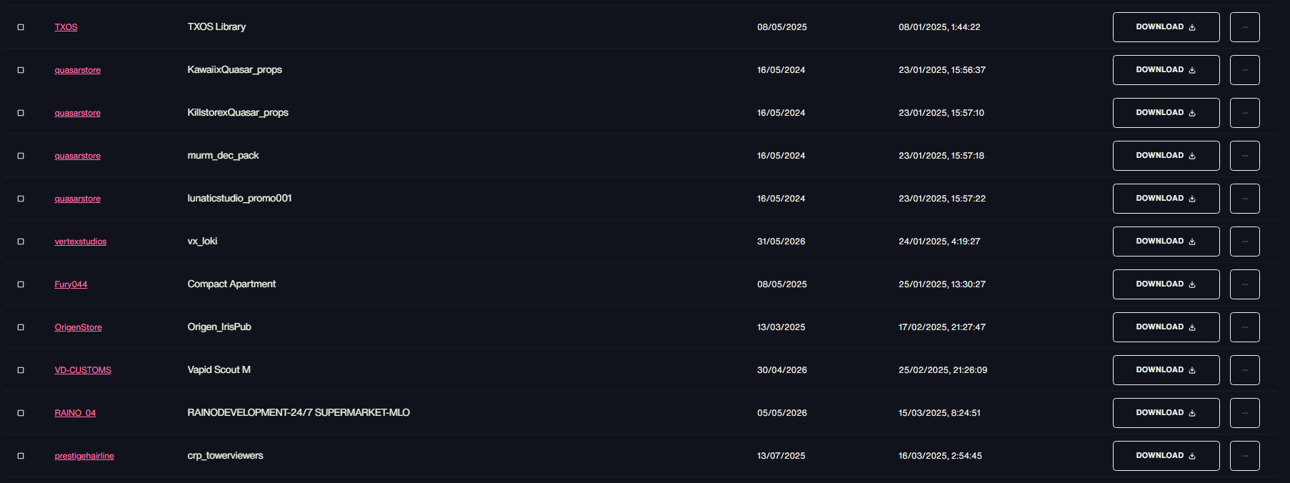Open ellipsis menu for murm_dec_pack row

coord(1244,156)
